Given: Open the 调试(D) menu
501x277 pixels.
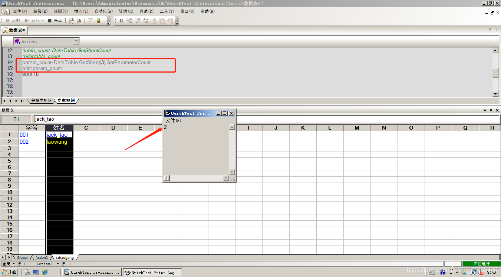Looking at the screenshot, I should [x=146, y=11].
